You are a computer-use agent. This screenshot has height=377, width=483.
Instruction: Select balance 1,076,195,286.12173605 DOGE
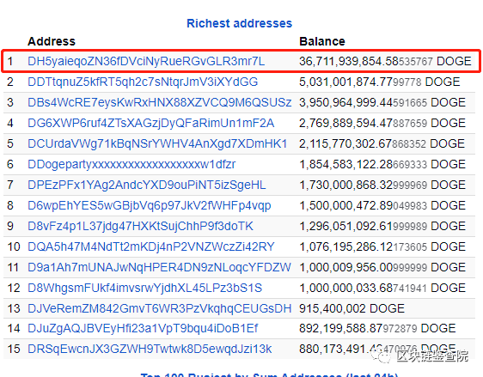[382, 246]
